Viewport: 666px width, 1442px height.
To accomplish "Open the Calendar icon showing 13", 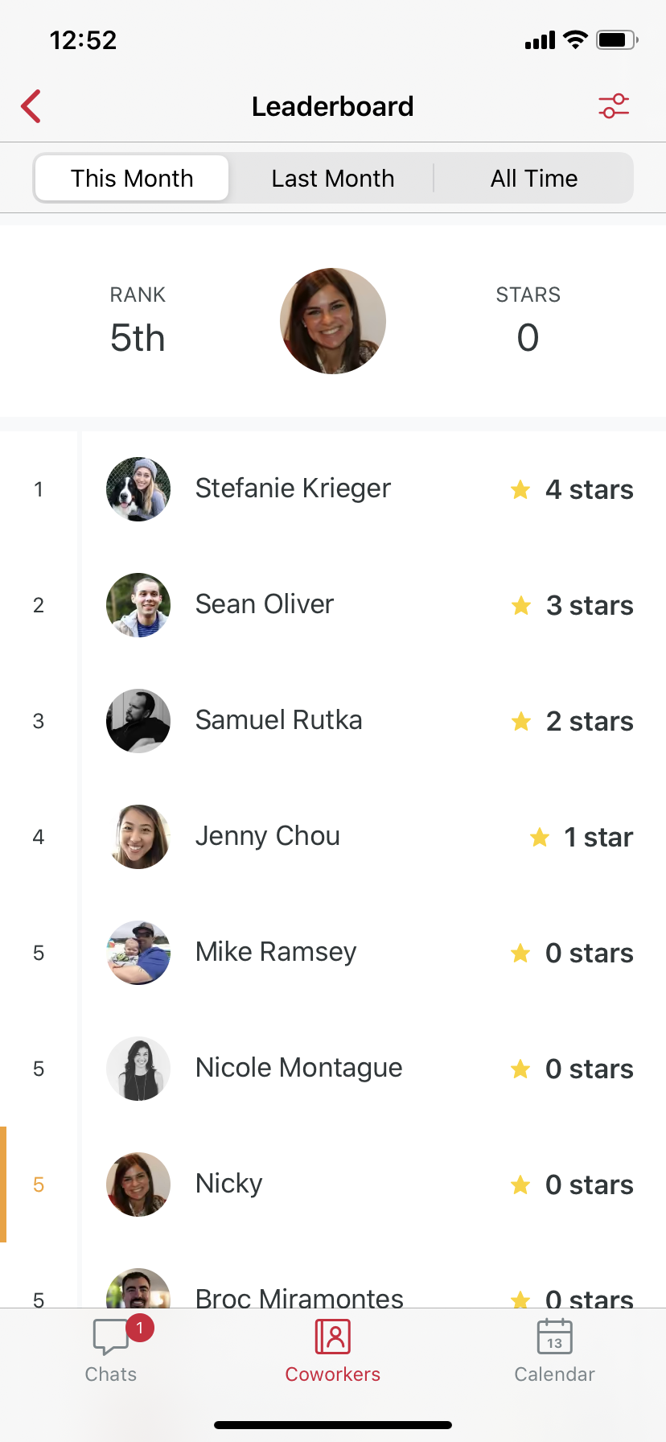I will click(554, 1337).
